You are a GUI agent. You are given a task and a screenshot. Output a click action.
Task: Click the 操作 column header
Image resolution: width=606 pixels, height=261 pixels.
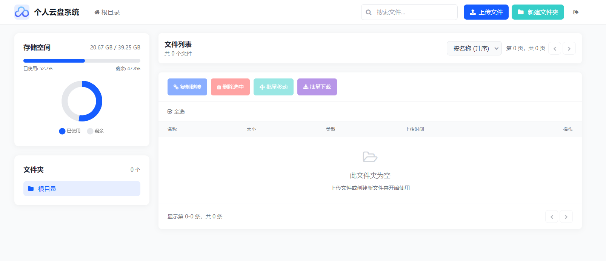tap(568, 129)
